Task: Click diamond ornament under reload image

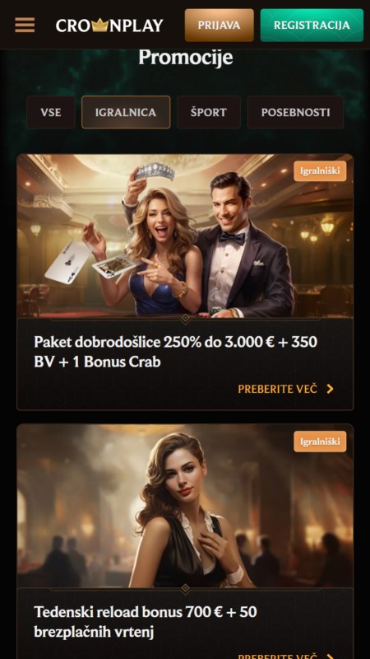Action: [186, 589]
